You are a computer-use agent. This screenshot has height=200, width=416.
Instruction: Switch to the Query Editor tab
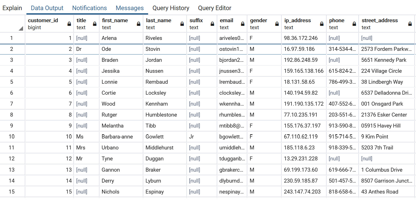[215, 8]
